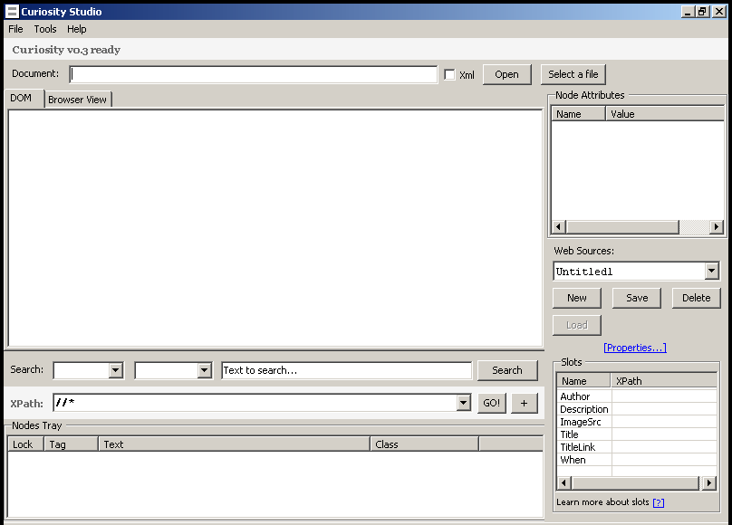This screenshot has width=732, height=525.
Task: Click the Name header in Node Attributes
Action: point(578,114)
